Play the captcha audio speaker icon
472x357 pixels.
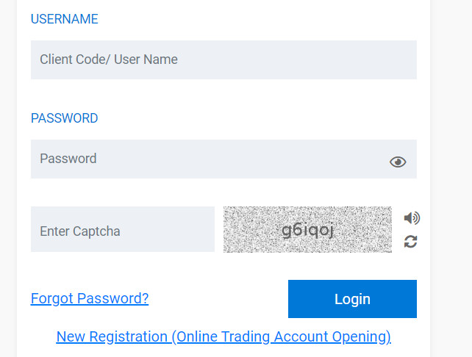coord(412,218)
